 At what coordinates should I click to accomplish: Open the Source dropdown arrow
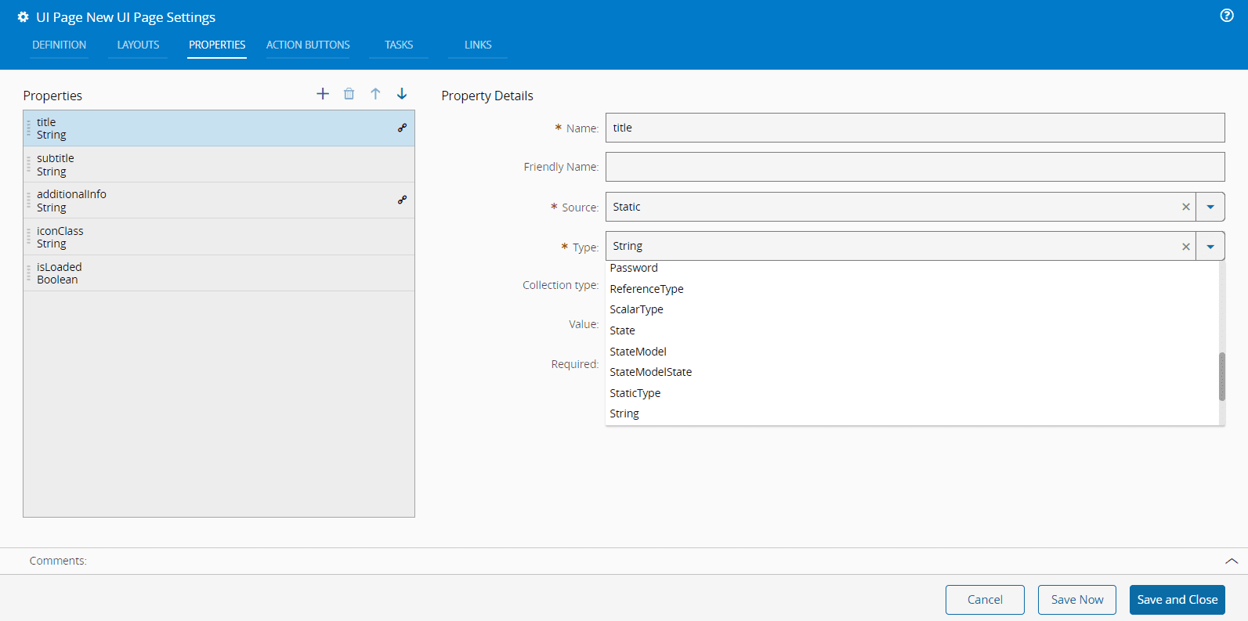point(1210,207)
